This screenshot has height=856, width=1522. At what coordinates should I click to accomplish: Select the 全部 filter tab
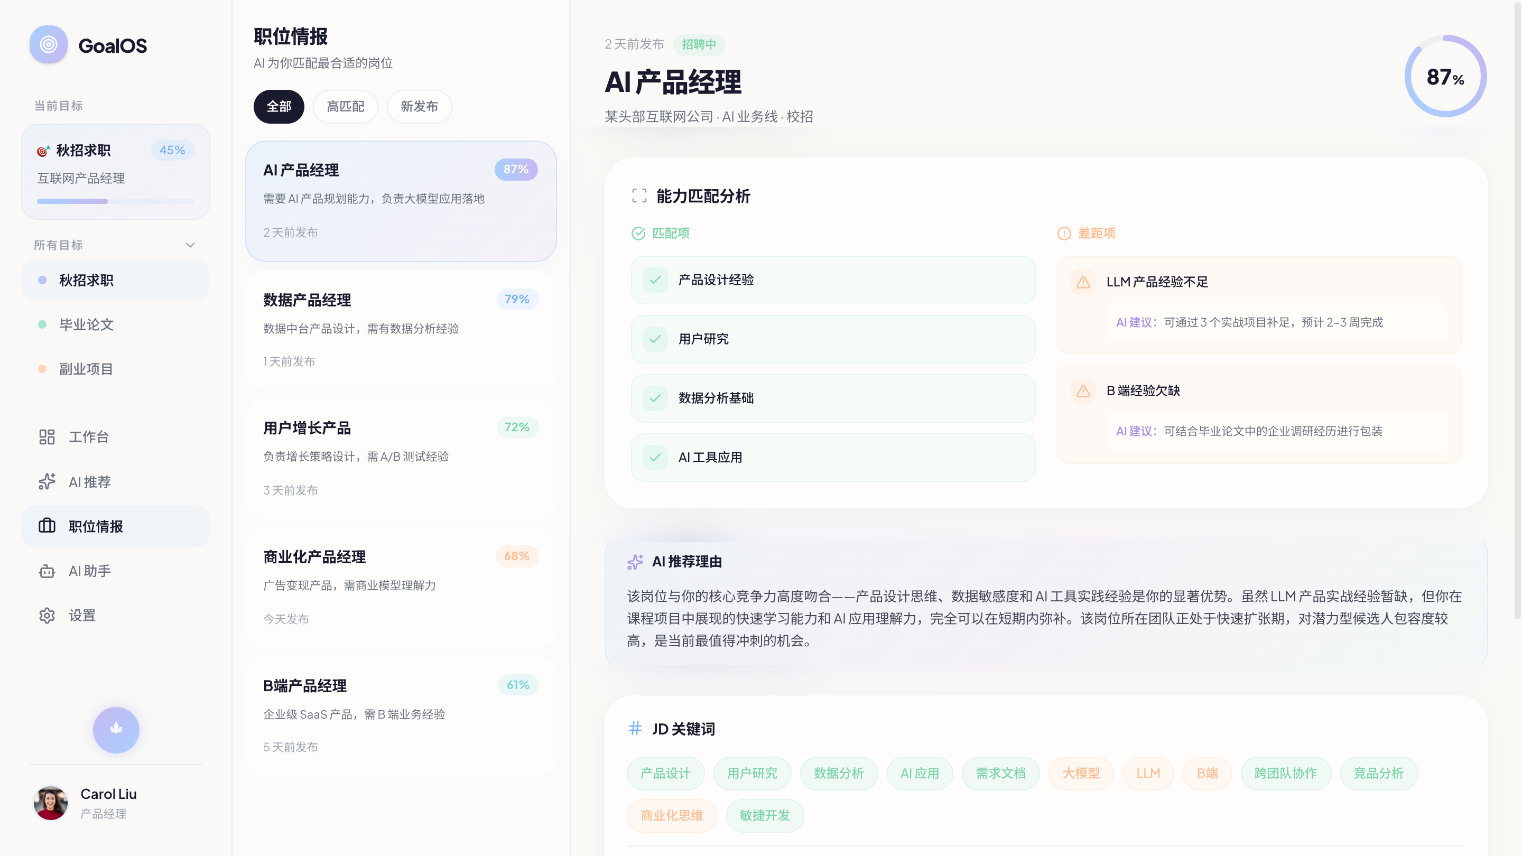(x=279, y=106)
